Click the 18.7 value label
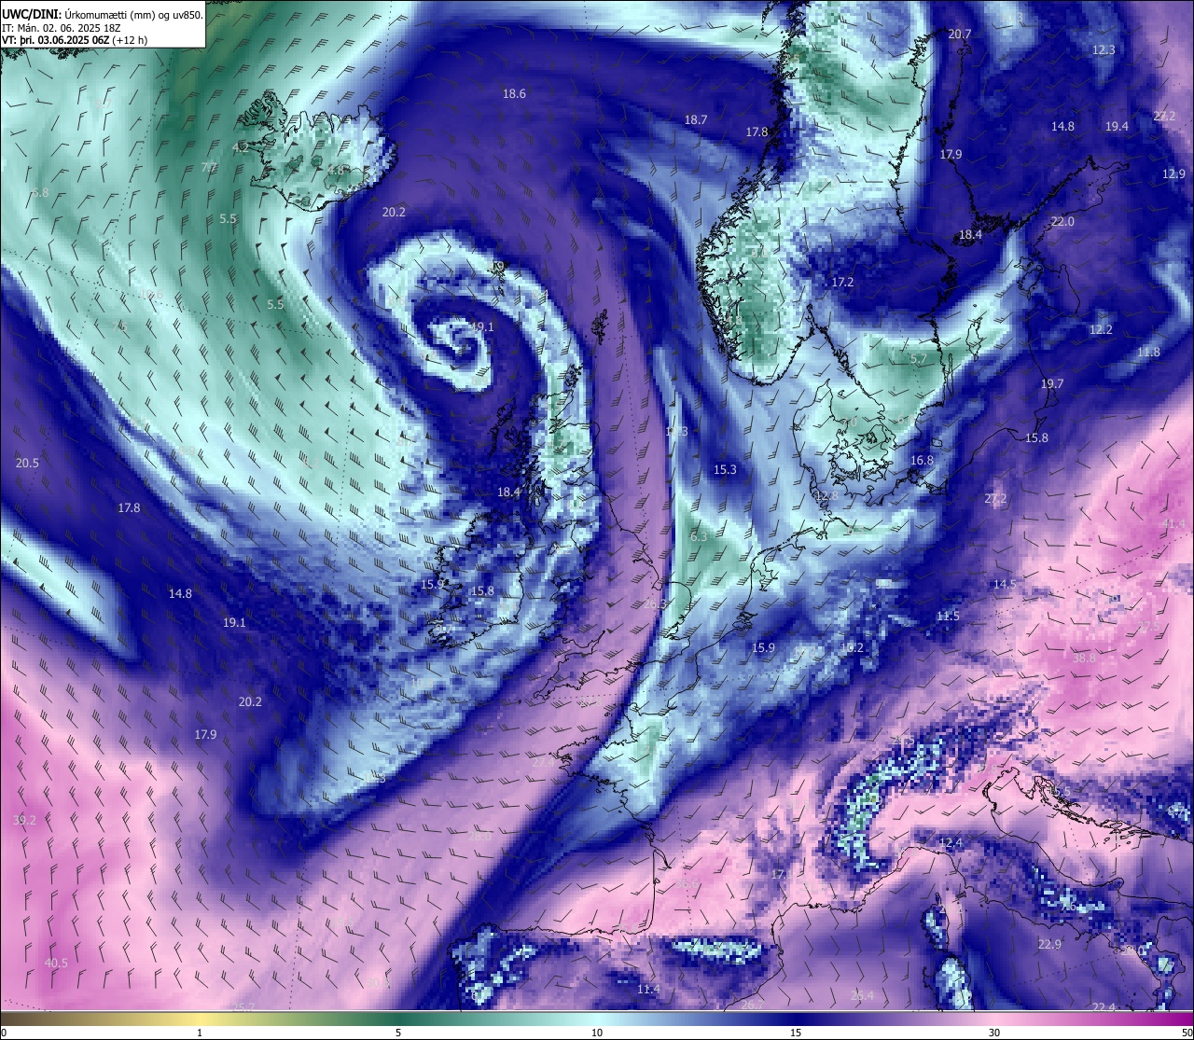Screen dimensions: 1194x1040 [696, 119]
